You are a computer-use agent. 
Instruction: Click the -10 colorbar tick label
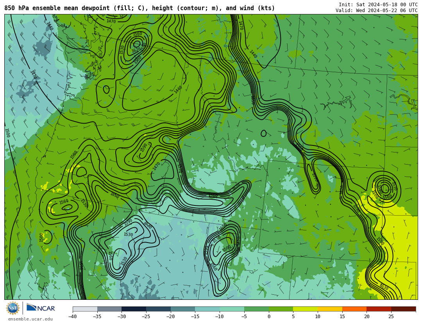point(219,317)
